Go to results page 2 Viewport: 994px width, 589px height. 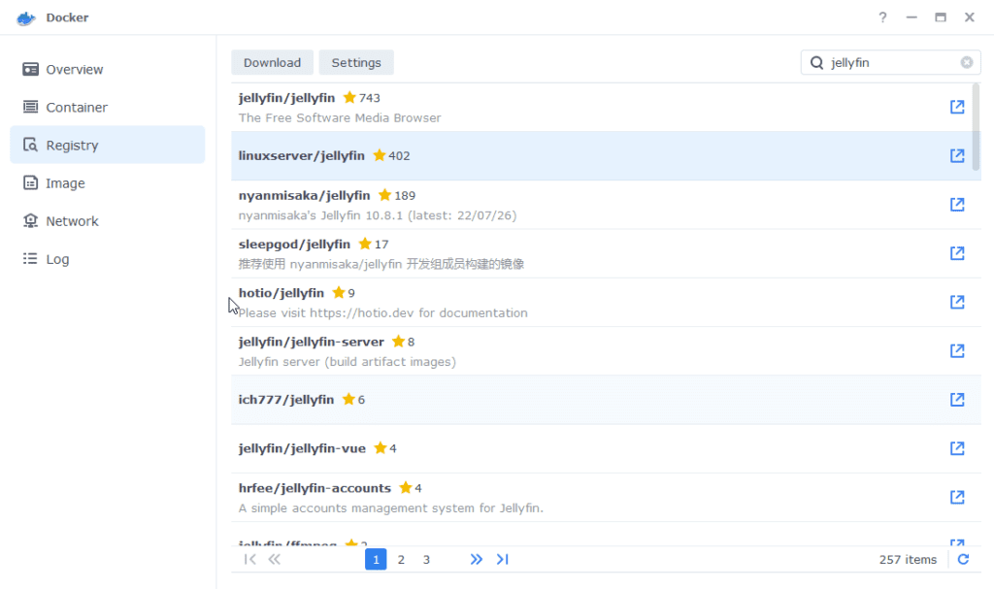point(401,559)
